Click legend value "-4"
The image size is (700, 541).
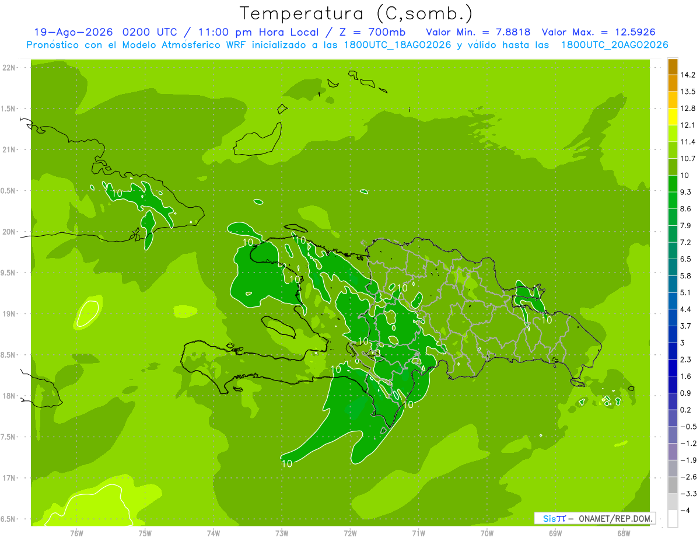(x=684, y=511)
